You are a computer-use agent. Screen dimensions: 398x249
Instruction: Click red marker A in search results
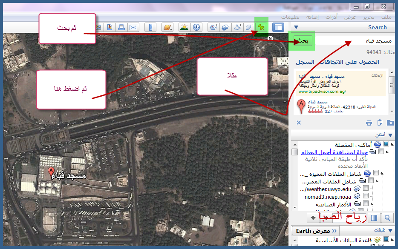(x=301, y=106)
